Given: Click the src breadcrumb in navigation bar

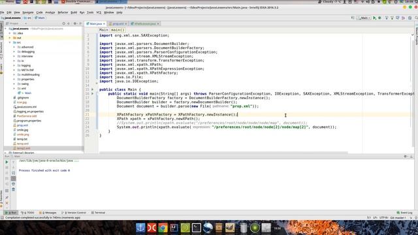Looking at the screenshot, I should click(27, 18).
